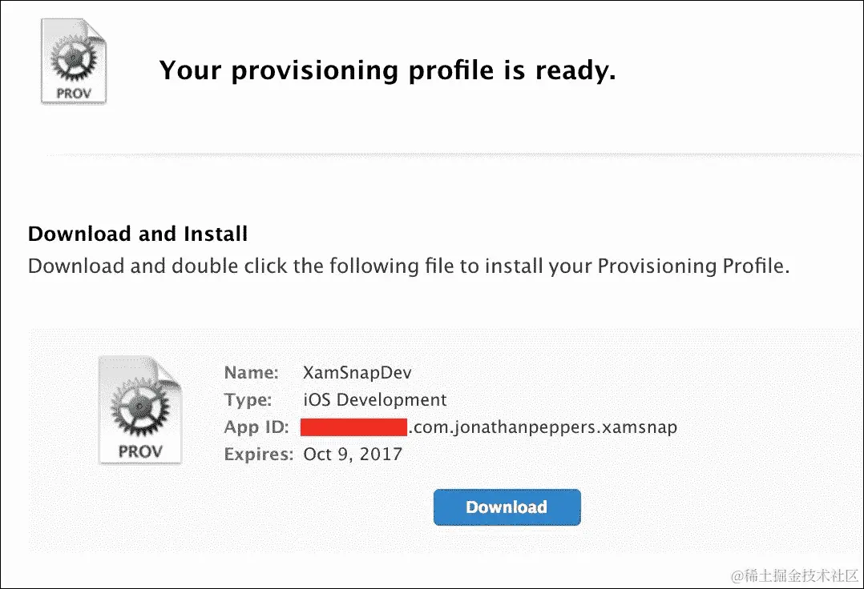
Task: Click the watermark text in the bottom corner
Action: [794, 576]
